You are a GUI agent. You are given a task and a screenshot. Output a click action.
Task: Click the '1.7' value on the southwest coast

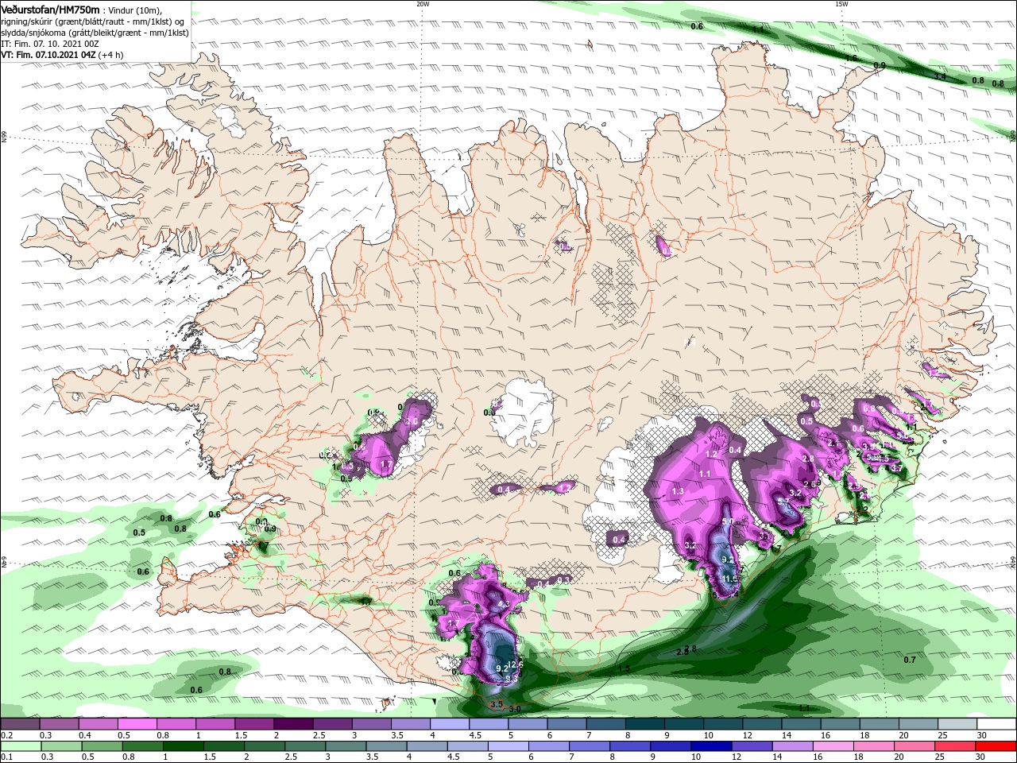coord(365,602)
